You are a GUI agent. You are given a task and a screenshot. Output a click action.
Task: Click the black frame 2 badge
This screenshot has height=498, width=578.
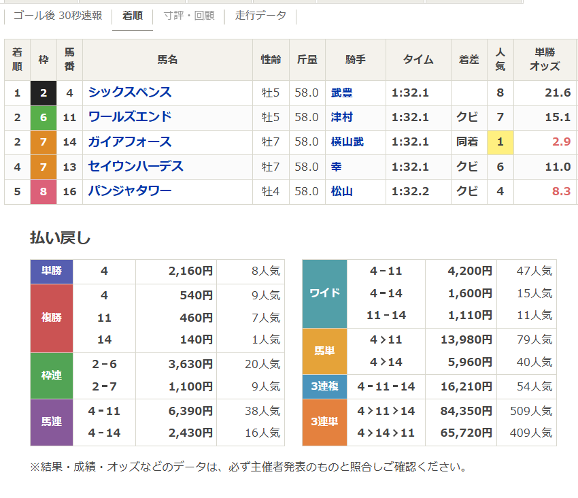(44, 93)
